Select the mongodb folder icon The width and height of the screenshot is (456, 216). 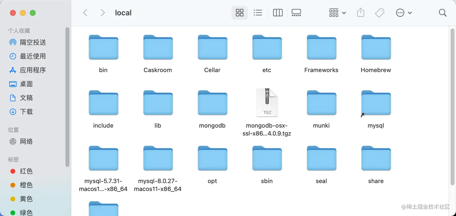click(x=213, y=103)
